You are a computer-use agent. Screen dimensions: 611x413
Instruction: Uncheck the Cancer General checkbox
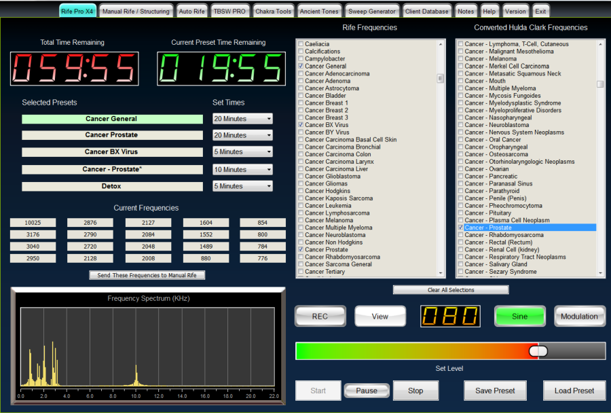[x=301, y=66]
